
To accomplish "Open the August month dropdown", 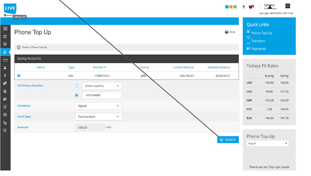I will coord(267,143).
